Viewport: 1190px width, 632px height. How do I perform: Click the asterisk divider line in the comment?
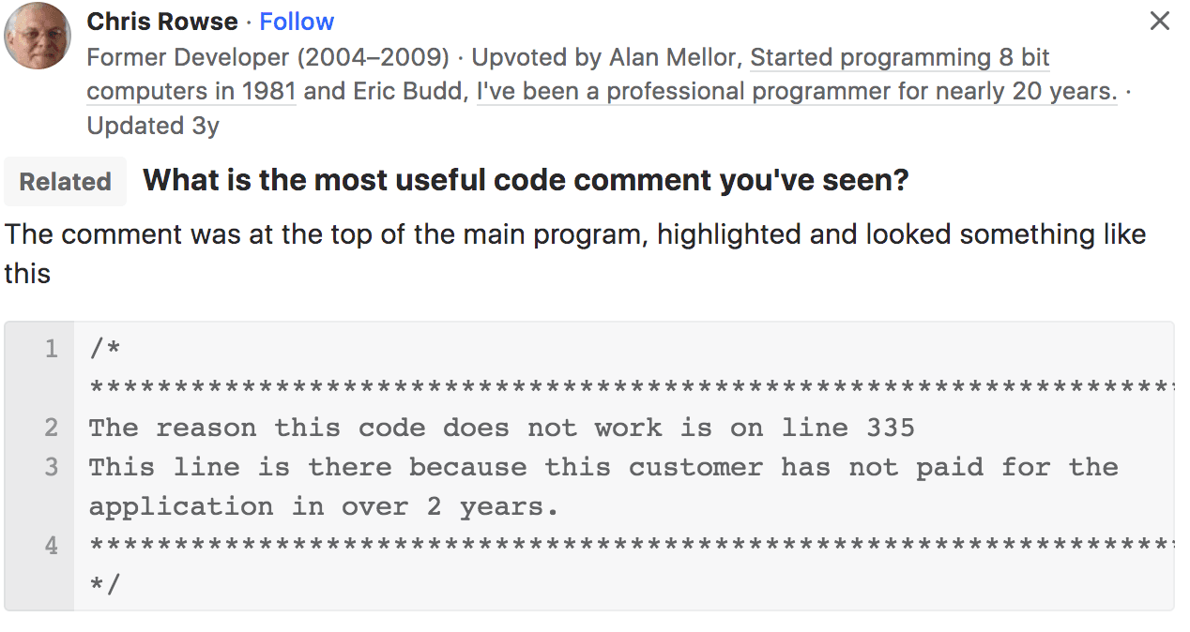tap(563, 386)
